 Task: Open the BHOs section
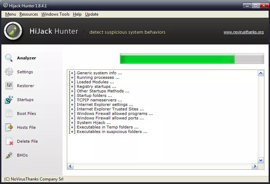[x=22, y=155]
